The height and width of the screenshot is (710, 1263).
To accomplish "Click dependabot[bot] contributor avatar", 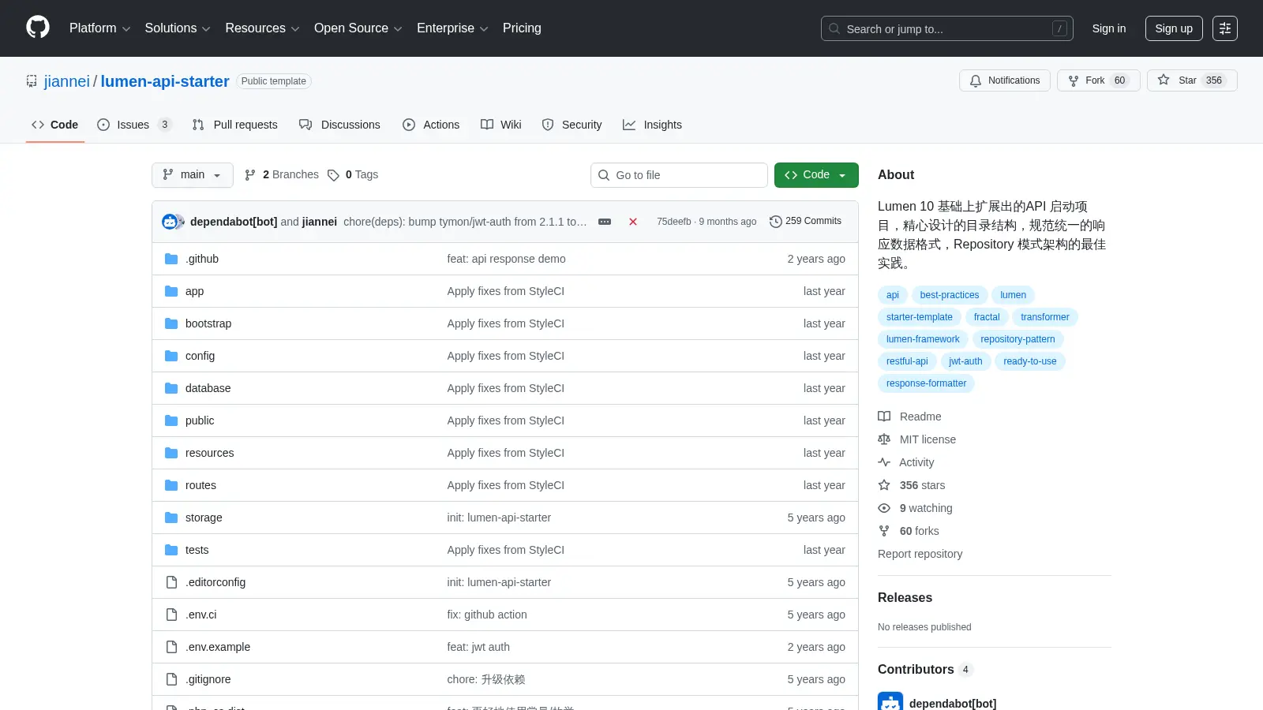I will click(x=890, y=702).
